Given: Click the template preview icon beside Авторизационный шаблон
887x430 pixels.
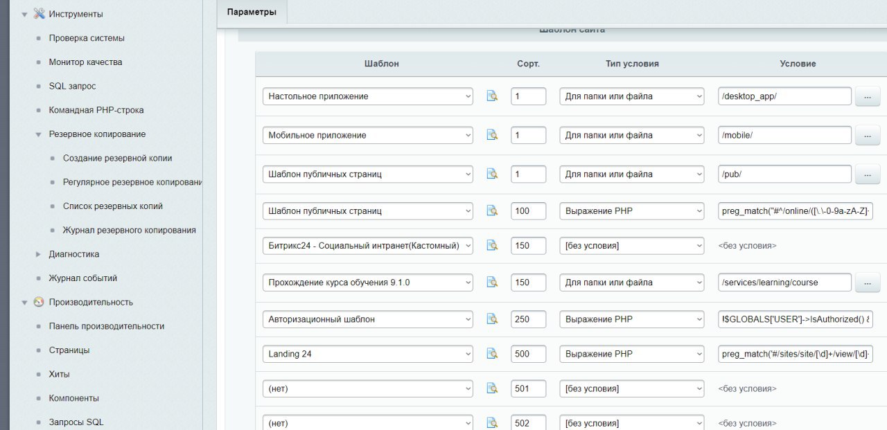Looking at the screenshot, I should click(x=492, y=319).
